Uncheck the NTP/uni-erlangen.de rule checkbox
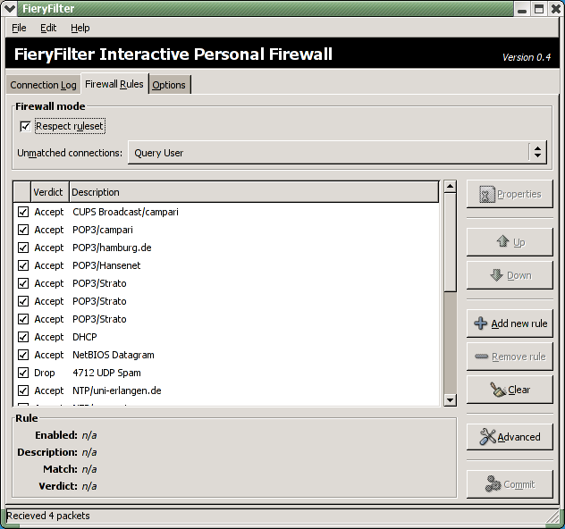Screen dimensions: 565x529 click(23, 390)
